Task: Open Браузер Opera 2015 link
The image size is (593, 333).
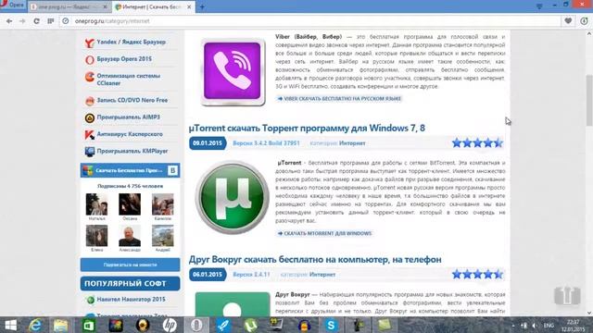Action: pyautogui.click(x=124, y=59)
